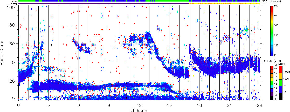The width and height of the screenshot is (290, 112).
Task: Select the 'NOISE' legend title
Action: [282, 64]
